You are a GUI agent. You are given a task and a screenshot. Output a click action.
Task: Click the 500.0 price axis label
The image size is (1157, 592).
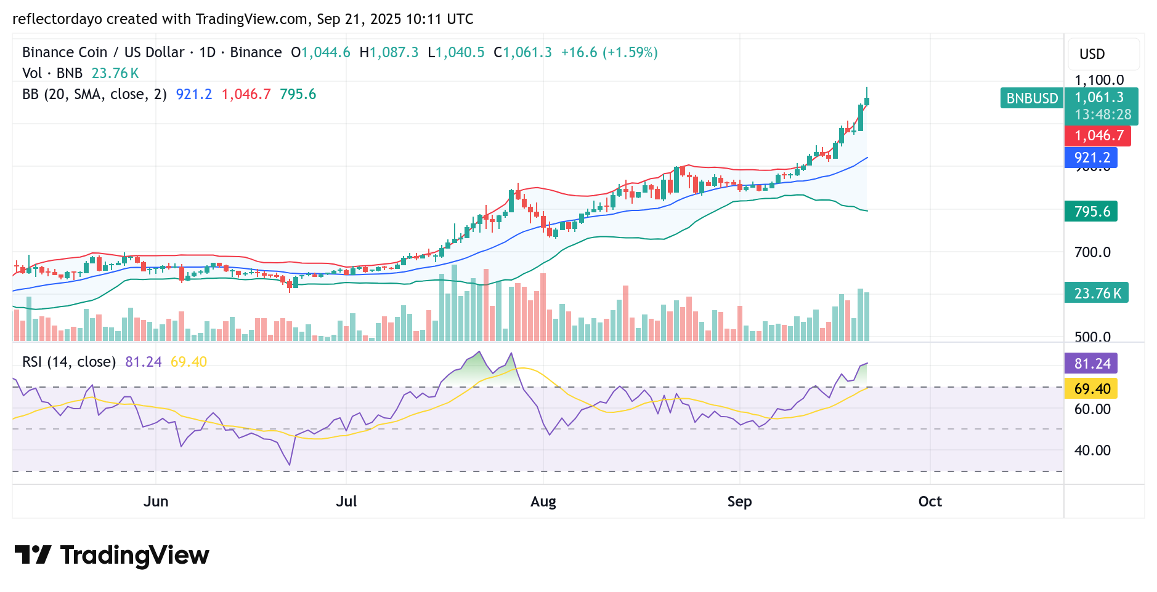pos(1092,337)
